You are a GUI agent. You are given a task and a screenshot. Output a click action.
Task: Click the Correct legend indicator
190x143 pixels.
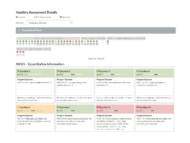point(17,17)
